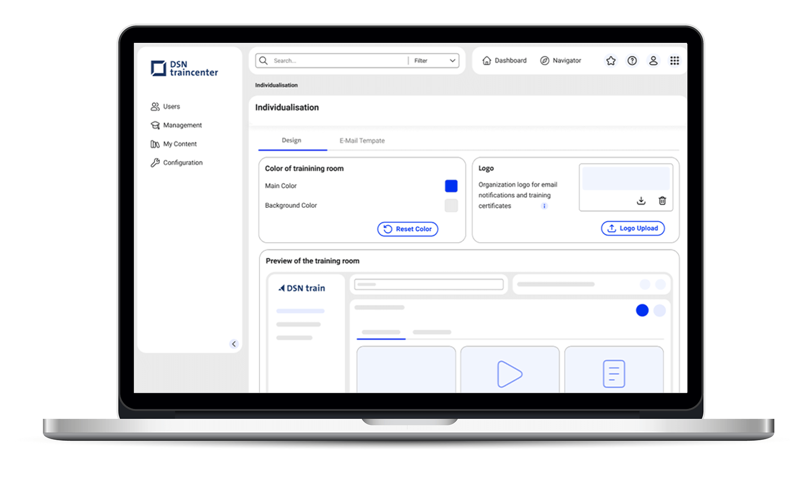Open Users in the sidebar
Viewport: 807px width, 487px height.
pos(171,106)
